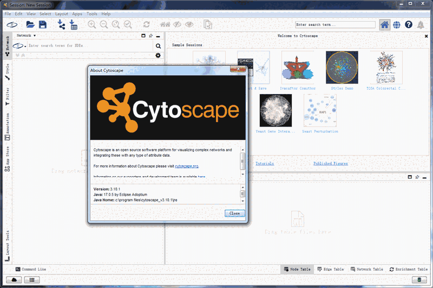The image size is (433, 288).
Task: Follow the Tutorials link
Action: (265, 163)
